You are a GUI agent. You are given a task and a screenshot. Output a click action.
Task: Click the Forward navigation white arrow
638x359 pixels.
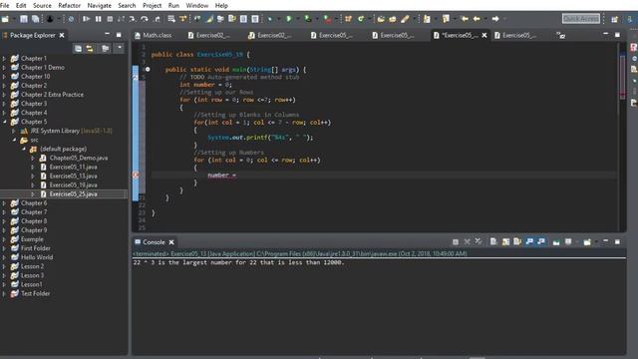coord(495,19)
